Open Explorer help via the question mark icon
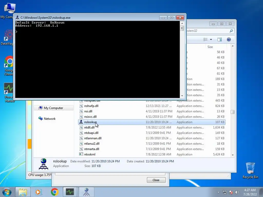This screenshot has height=197, width=263. point(229,40)
